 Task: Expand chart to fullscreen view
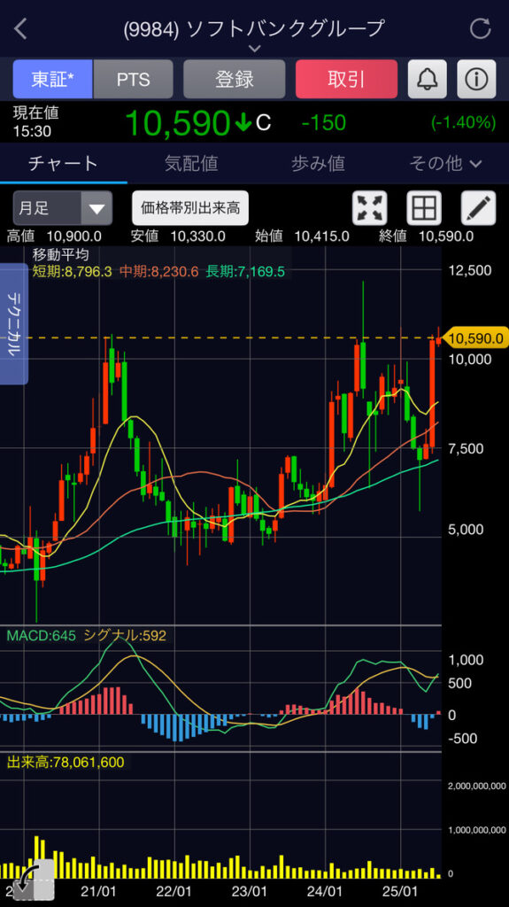[370, 207]
